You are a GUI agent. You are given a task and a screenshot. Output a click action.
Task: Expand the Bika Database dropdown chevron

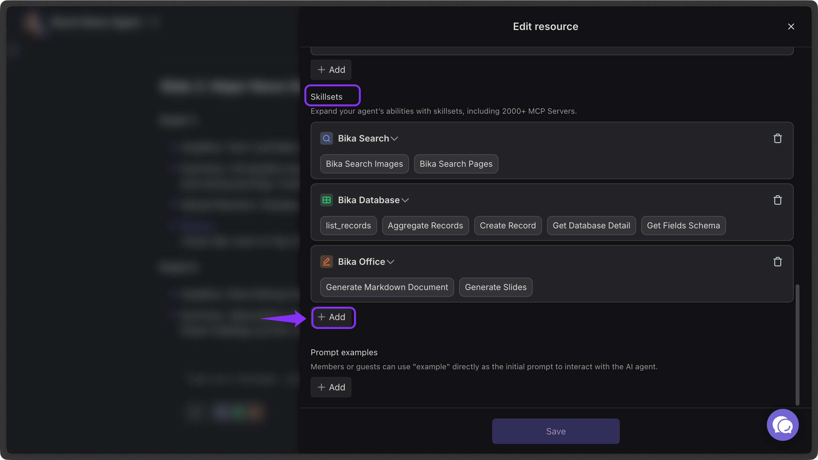pos(405,200)
